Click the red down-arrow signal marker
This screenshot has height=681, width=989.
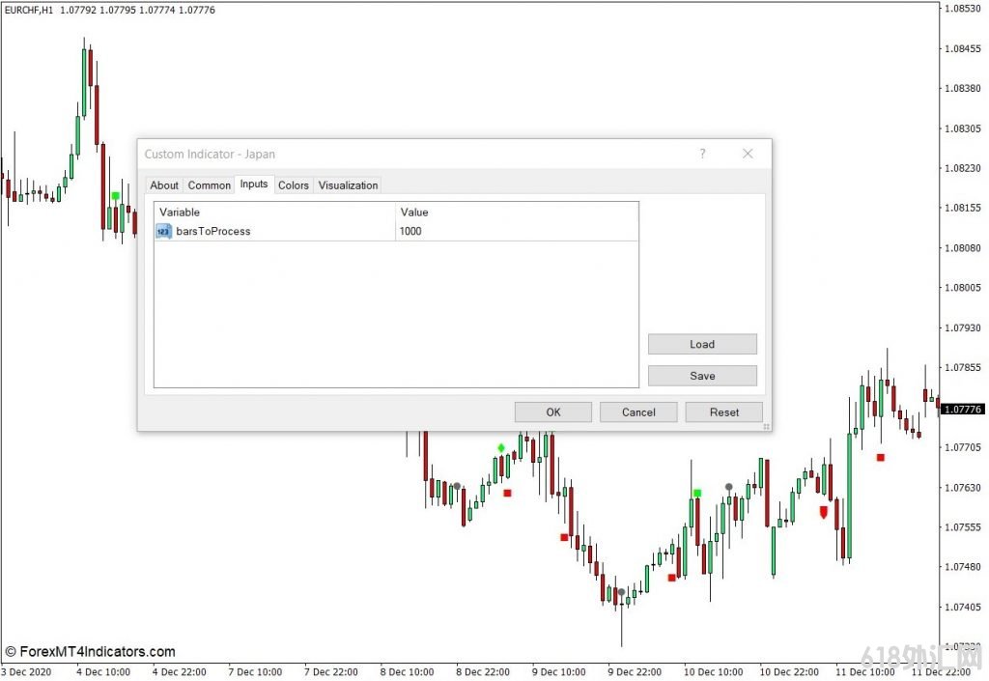(823, 512)
